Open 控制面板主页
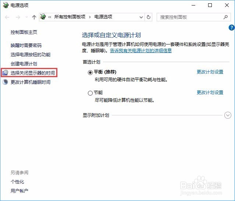The image size is (235, 201). click(24, 32)
